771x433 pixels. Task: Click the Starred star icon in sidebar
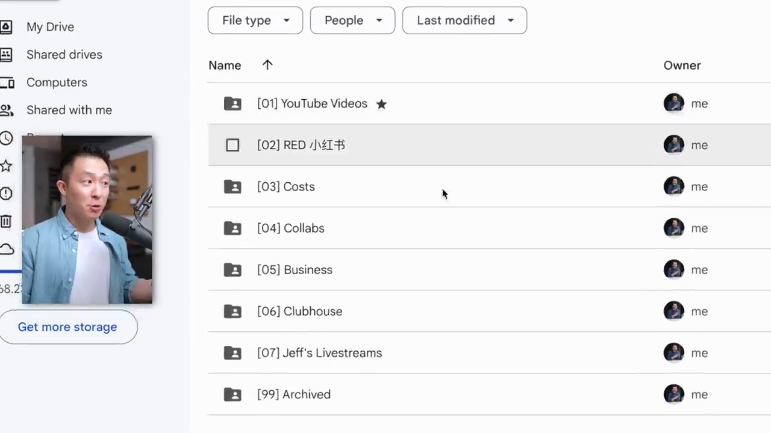[6, 165]
